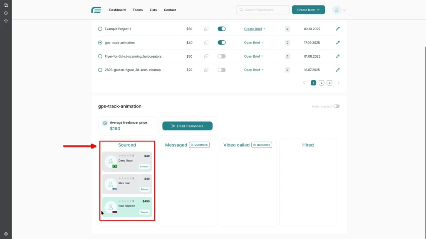Screen dimensions: 426x239
Task: Click clock history icon in sidebar
Action: [x=6, y=13]
